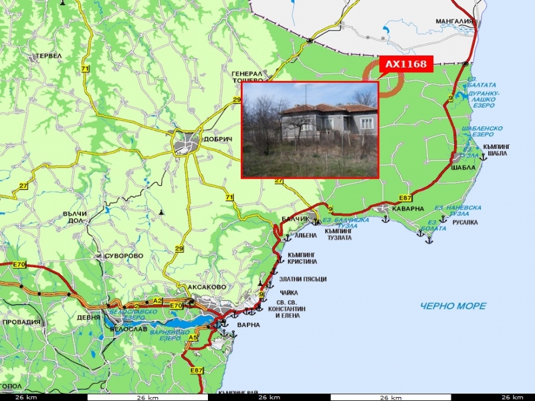Click the Тервел town label
535x401 pixels.
pyautogui.click(x=49, y=56)
